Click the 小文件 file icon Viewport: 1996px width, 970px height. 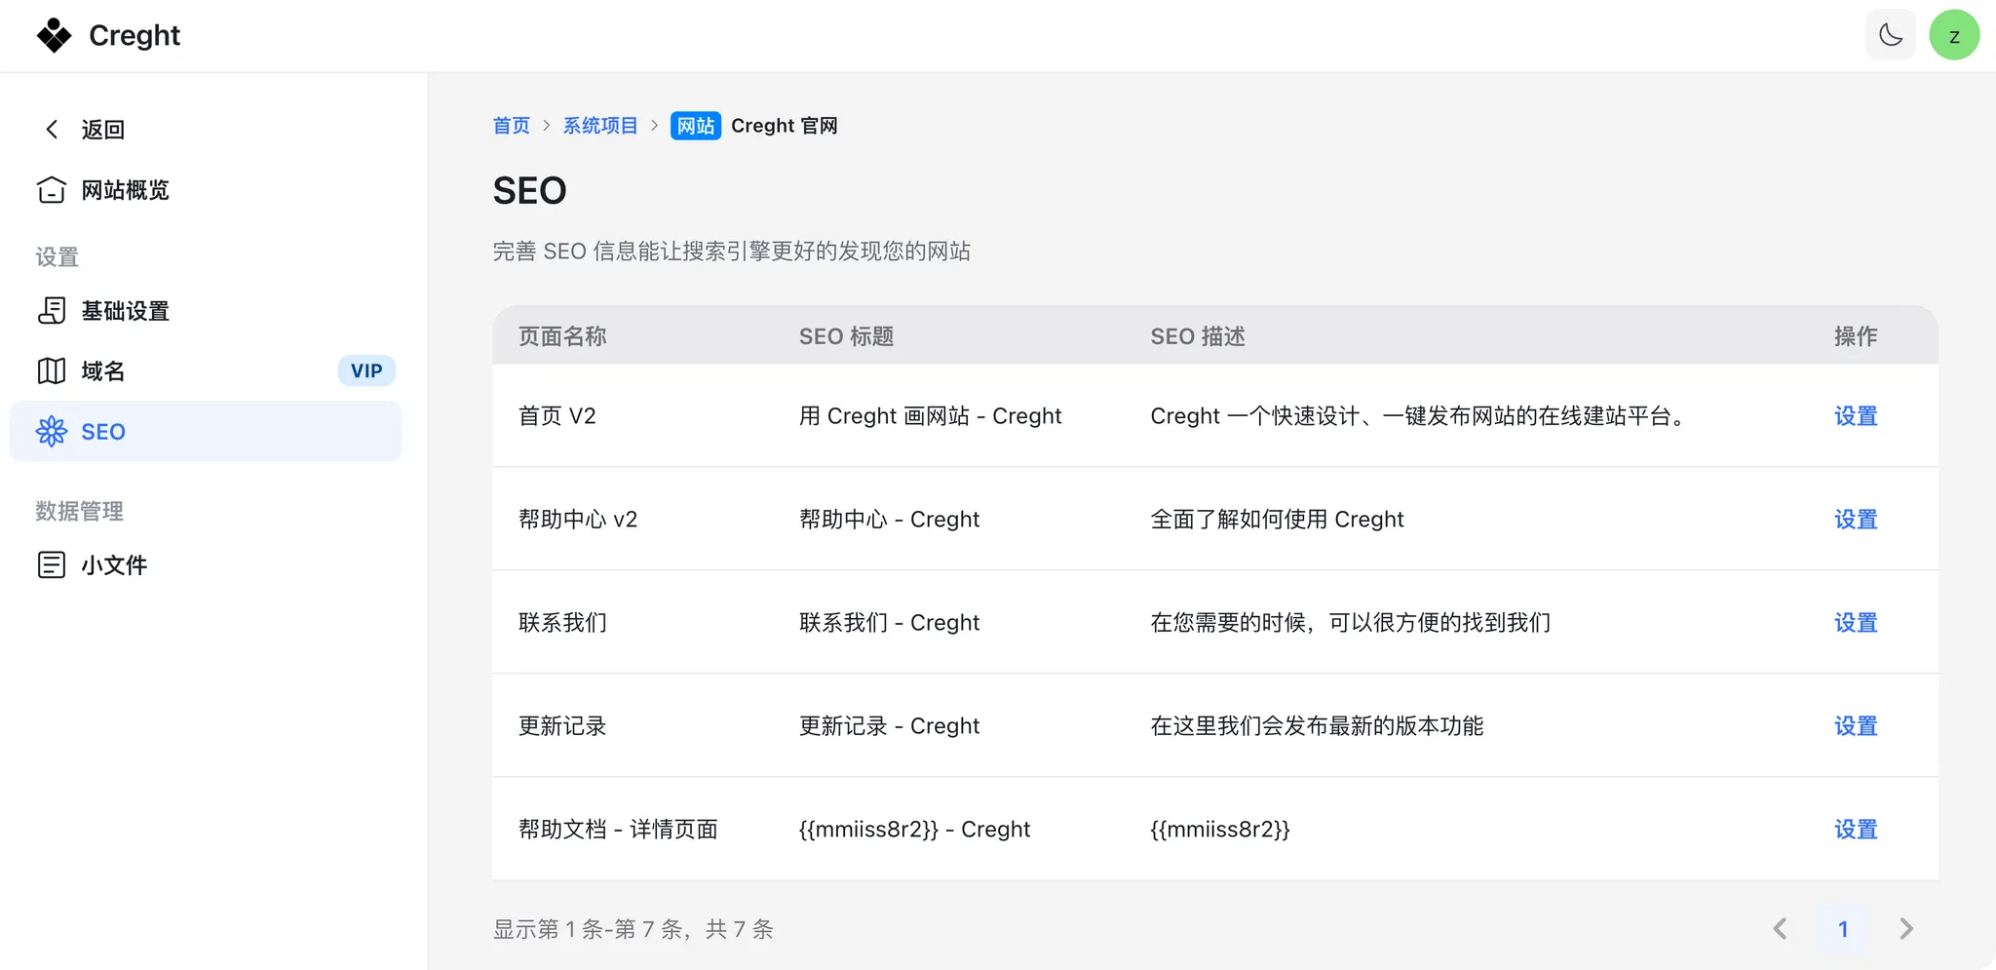(x=52, y=564)
